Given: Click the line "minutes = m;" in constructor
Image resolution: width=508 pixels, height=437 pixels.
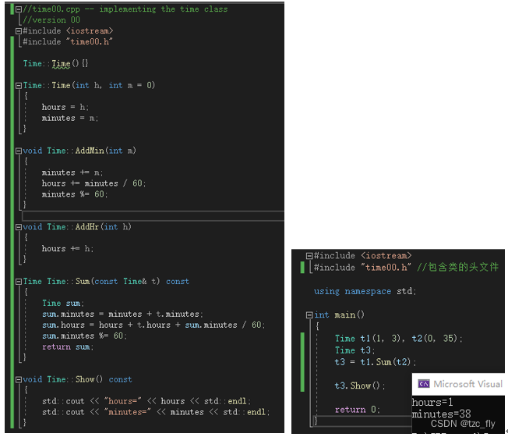Looking at the screenshot, I should [x=69, y=118].
